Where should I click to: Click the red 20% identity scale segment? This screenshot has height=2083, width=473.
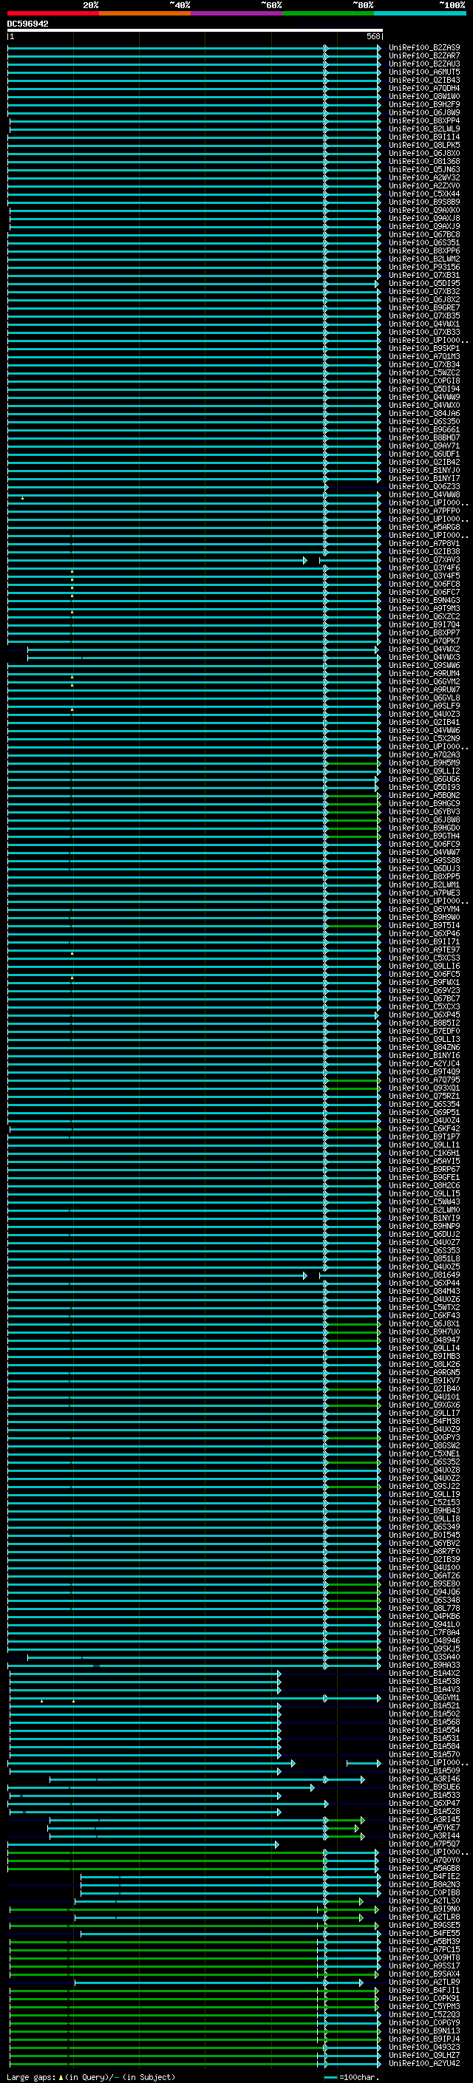pos(53,13)
